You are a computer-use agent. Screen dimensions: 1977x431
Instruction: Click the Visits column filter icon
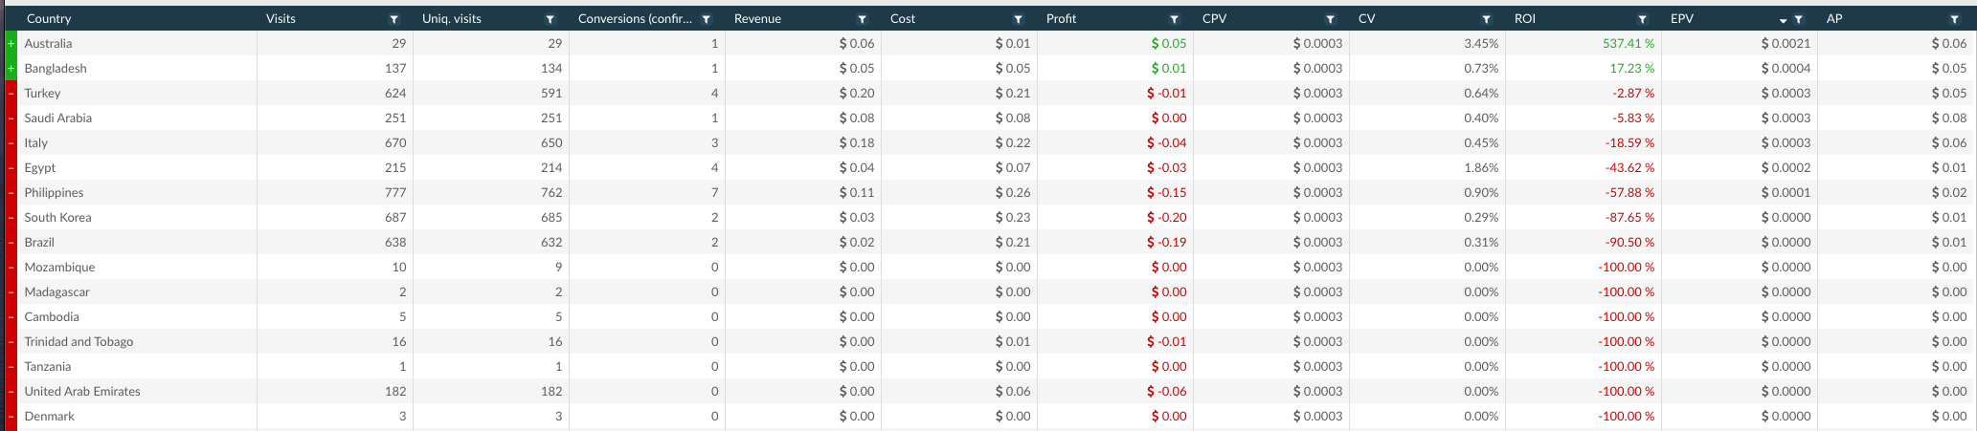(x=394, y=19)
